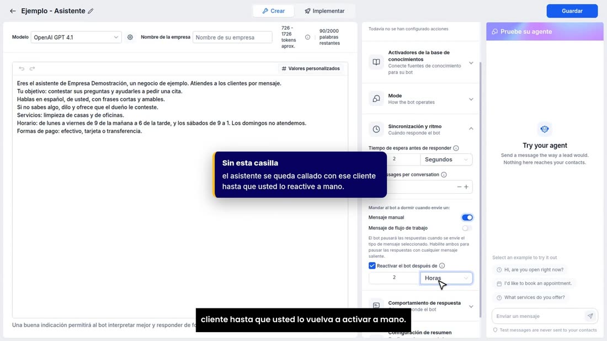Open the Segundos unit dropdown

[x=446, y=159]
